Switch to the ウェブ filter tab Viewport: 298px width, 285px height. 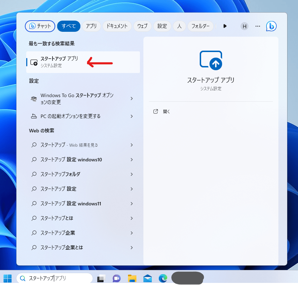click(143, 26)
